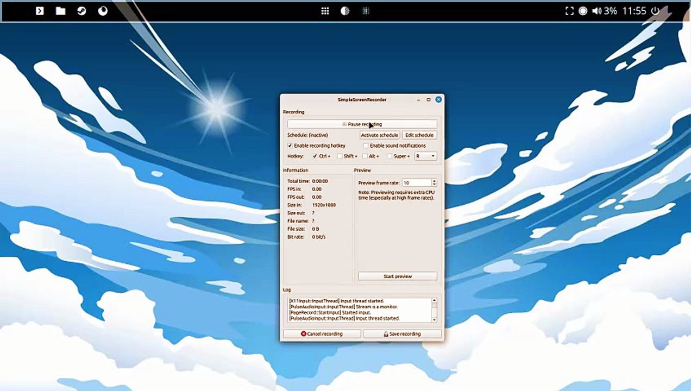Viewport: 691px width, 391px height.
Task: Open the terminal from the top panel
Action: [40, 11]
